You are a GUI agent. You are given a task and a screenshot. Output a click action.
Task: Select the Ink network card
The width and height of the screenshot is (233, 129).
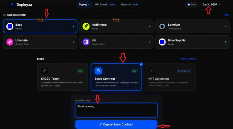[116, 42]
